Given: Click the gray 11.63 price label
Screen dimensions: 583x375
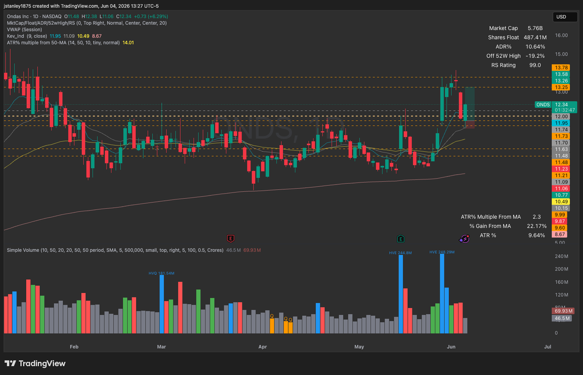Looking at the screenshot, I should (561, 149).
